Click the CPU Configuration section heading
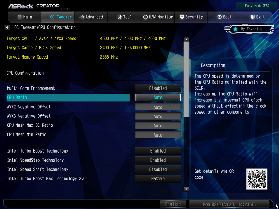 tap(25, 73)
